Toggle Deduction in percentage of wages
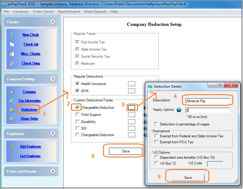243x189 pixels. (156, 124)
